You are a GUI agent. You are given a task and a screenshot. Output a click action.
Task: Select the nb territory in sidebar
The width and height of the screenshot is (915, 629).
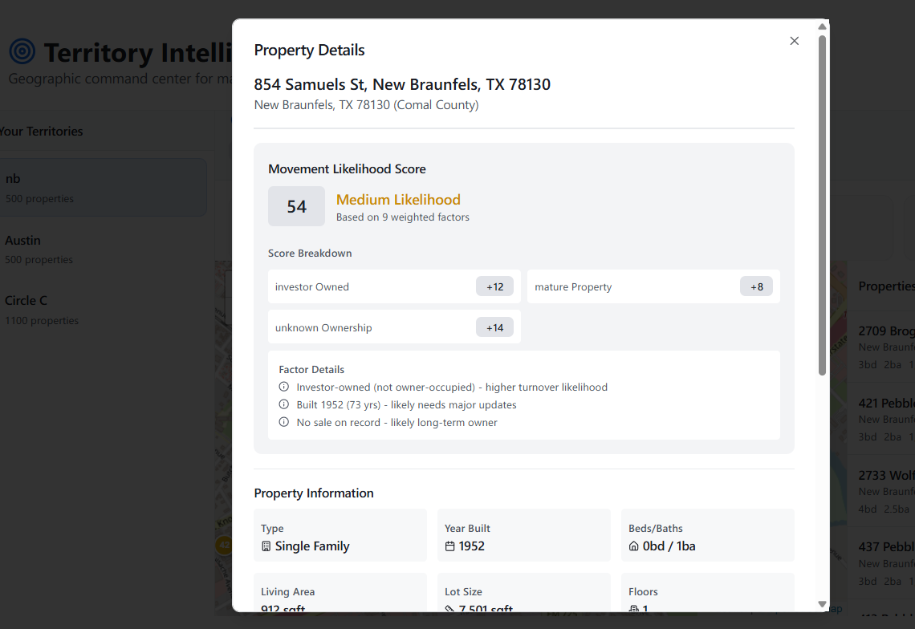pos(103,188)
